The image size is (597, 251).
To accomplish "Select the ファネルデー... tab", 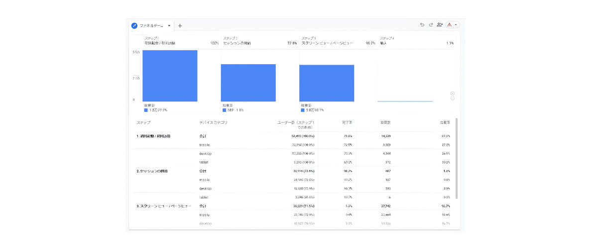I will [x=151, y=26].
